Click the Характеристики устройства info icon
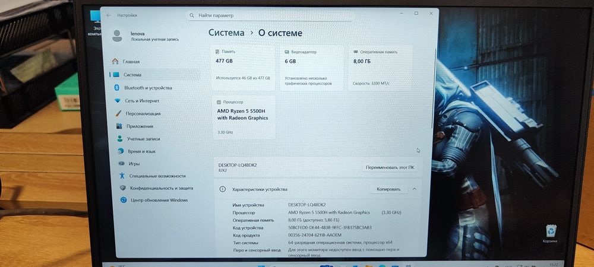Viewport: 594px width, 267px height. (223, 189)
